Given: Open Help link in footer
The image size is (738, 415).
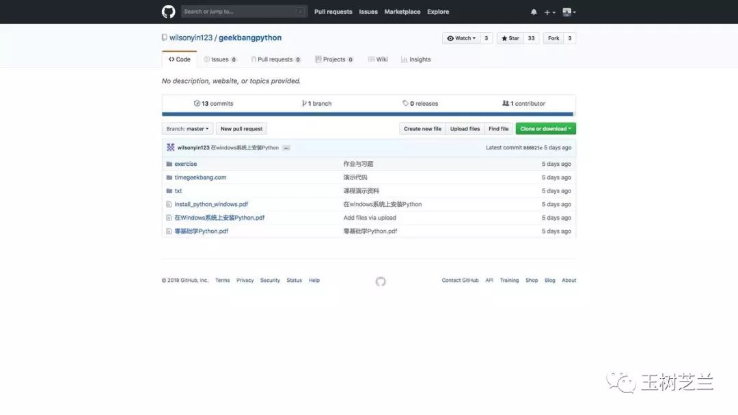Looking at the screenshot, I should [x=314, y=280].
